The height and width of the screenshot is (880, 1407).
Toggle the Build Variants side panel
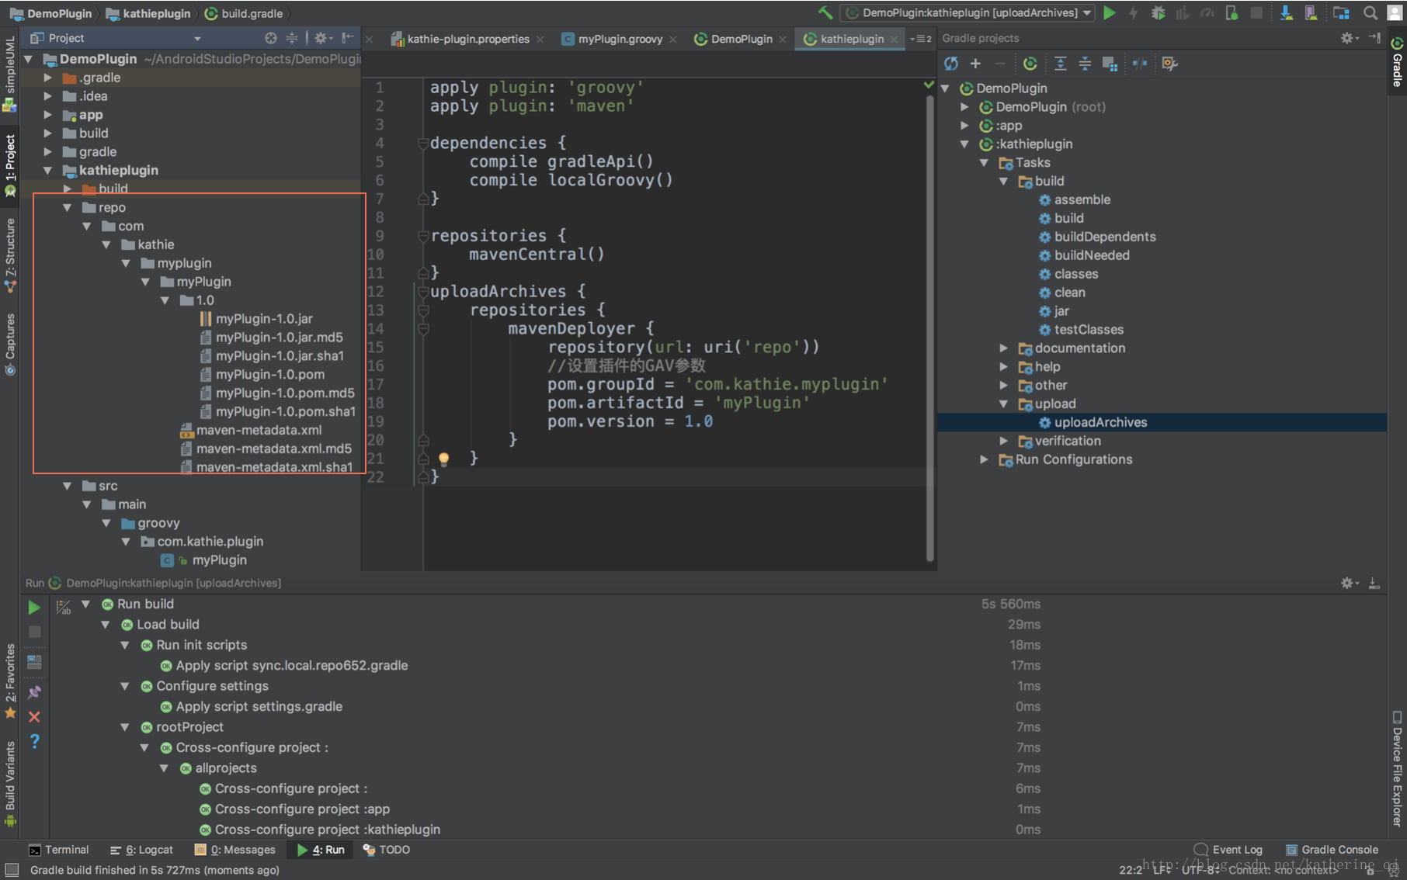coord(10,784)
